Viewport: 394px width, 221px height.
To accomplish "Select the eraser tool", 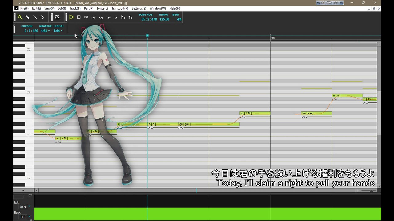I will tap(42, 17).
